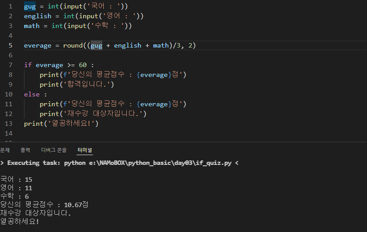Image resolution: width=367 pixels, height=232 pixels.
Task: Click 'everage' at the start of line 5
Action: coord(38,46)
